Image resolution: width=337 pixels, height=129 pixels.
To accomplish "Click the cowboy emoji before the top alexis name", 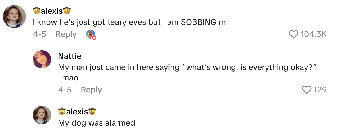I will pyautogui.click(x=36, y=11).
